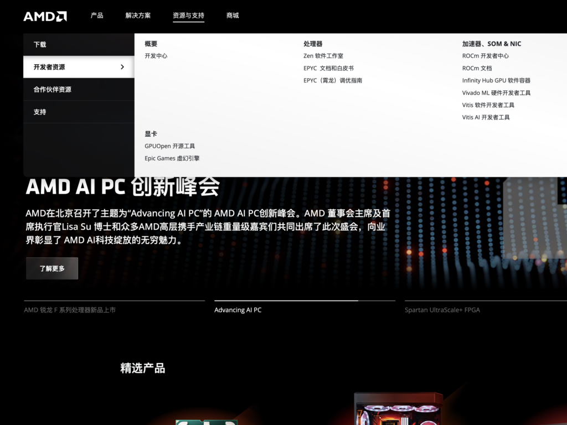Visit ROCm 开发者中心 link
The width and height of the screenshot is (567, 425).
click(485, 56)
